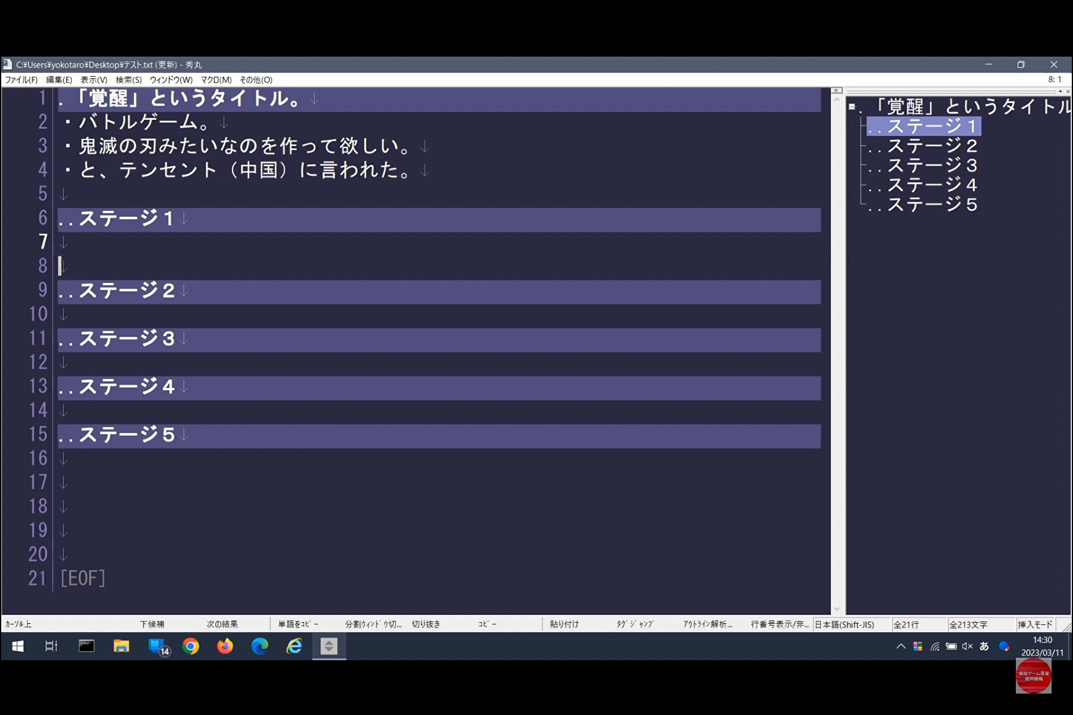Open File Explorer from the taskbar
This screenshot has height=715, width=1073.
[x=121, y=646]
